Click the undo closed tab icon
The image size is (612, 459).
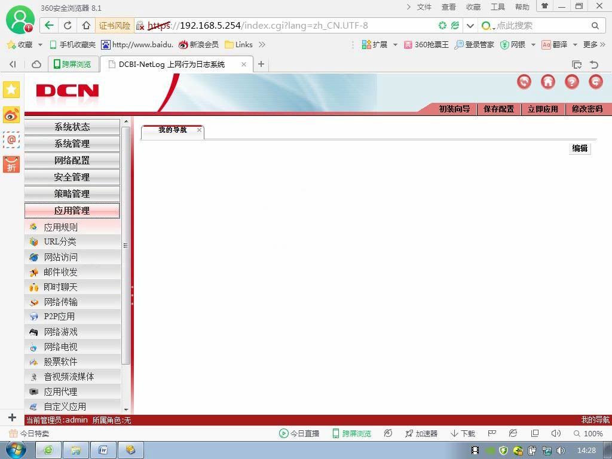pos(595,65)
